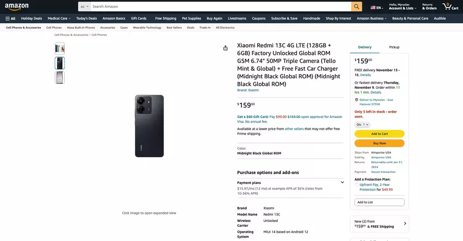The image size is (463, 241).
Task: Select the second product thumbnail image
Action: click(59, 63)
